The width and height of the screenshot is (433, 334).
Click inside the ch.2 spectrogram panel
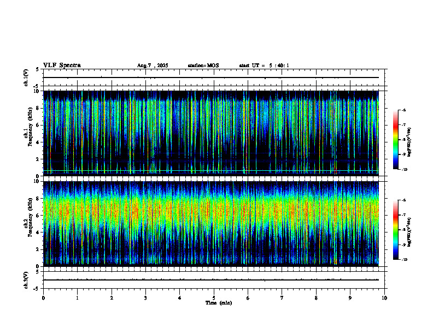pos(211,224)
